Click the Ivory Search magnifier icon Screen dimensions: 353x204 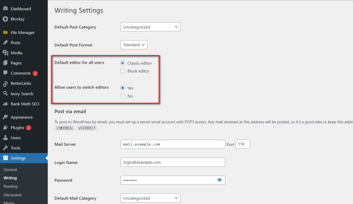pos(6,94)
